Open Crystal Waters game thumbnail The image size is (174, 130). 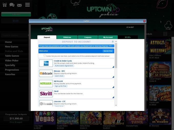pyautogui.click(x=68, y=118)
